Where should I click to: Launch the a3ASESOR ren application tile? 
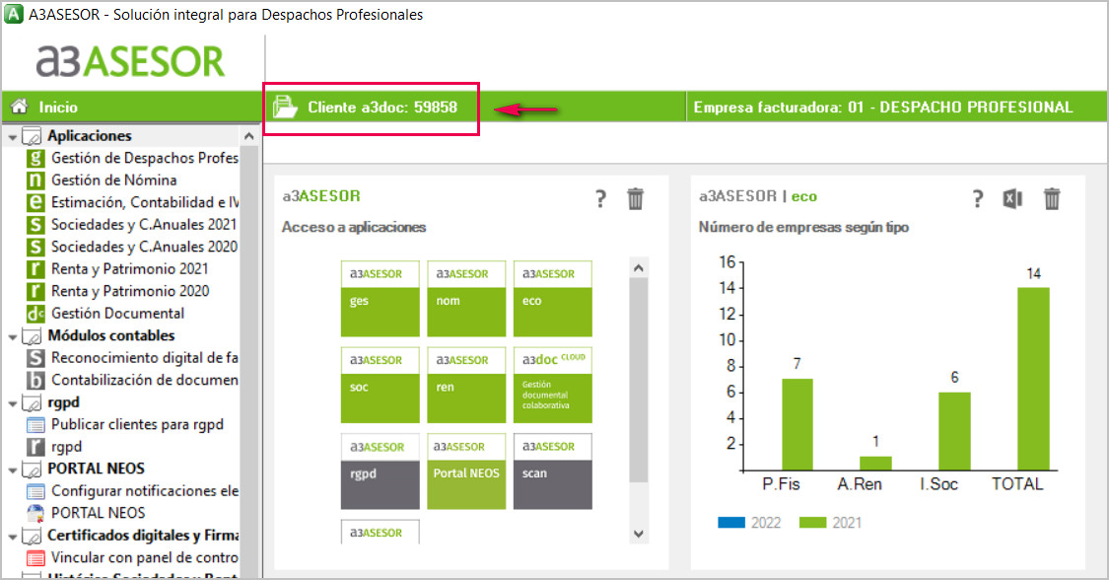pyautogui.click(x=466, y=385)
